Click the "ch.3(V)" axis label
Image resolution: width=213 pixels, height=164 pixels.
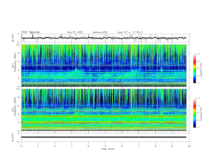point(13,137)
